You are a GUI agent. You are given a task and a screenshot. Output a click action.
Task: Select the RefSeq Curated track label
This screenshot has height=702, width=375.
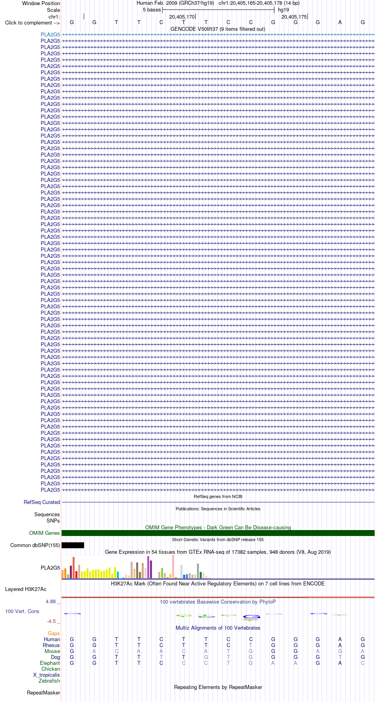42,502
